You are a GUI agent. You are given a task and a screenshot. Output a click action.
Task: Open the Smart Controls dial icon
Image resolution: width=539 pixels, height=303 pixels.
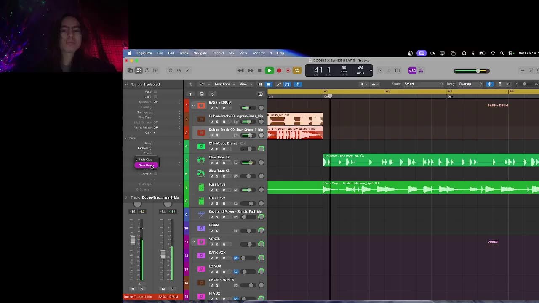tap(170, 70)
